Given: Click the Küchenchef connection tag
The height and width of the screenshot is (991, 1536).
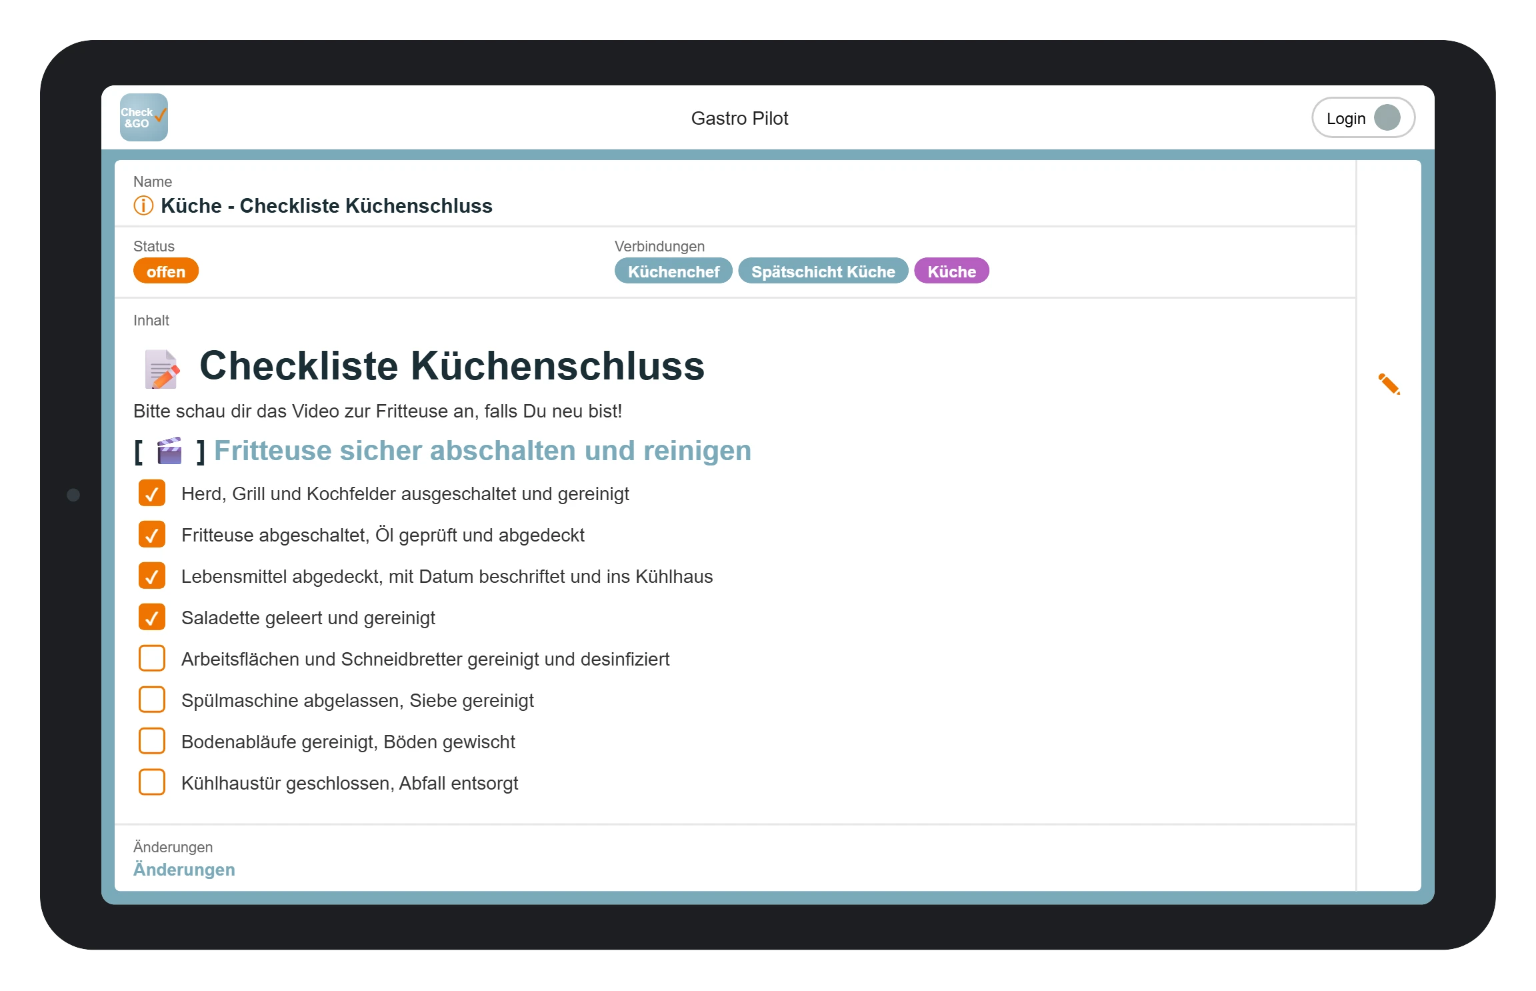Looking at the screenshot, I should (x=673, y=271).
